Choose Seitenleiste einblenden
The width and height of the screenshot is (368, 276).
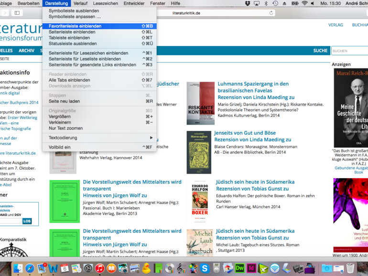pyautogui.click(x=99, y=32)
